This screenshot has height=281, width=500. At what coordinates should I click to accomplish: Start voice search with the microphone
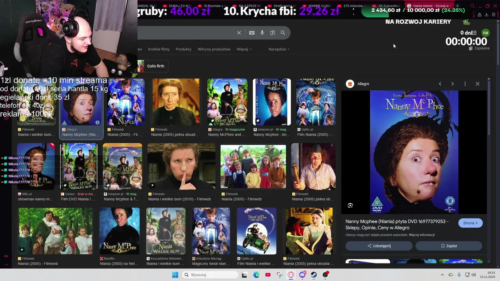(x=262, y=33)
